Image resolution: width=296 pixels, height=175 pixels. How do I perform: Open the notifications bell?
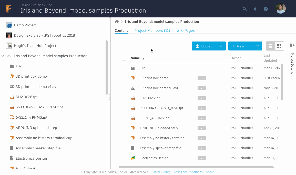(x=255, y=9)
